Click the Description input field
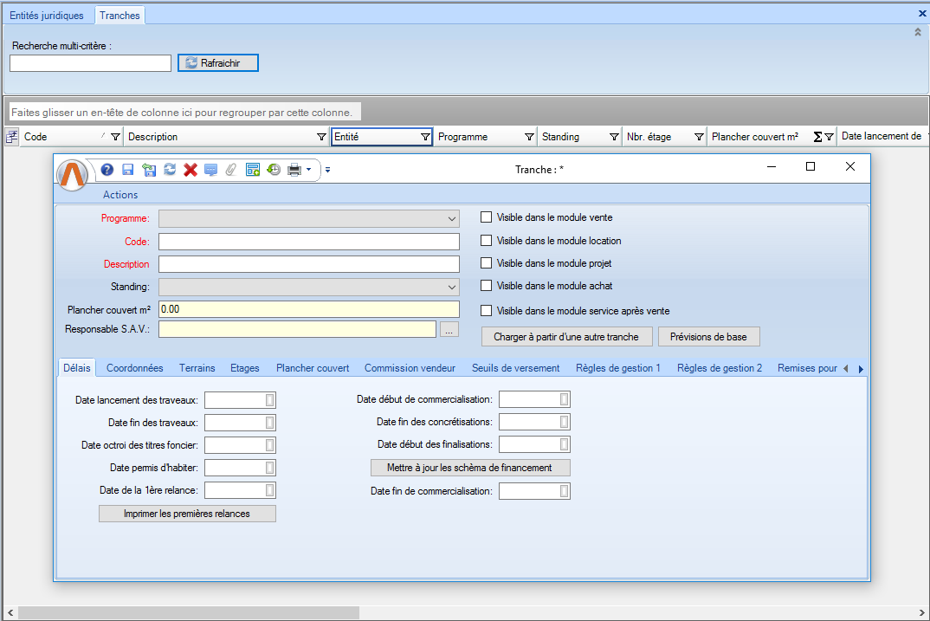Screen dimensions: 930x621 (x=308, y=264)
